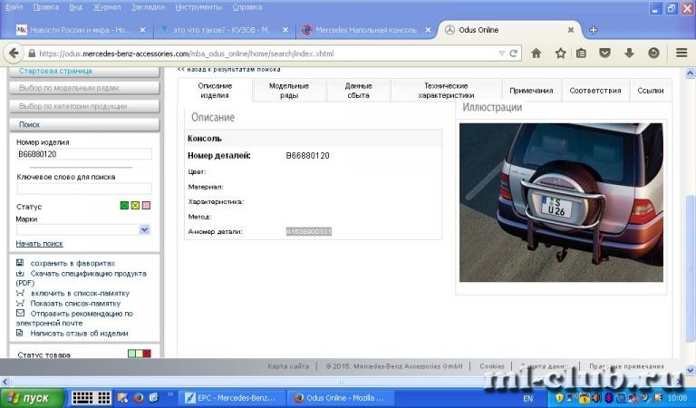The height and width of the screenshot is (408, 696).
Task: Click the пуск Start button
Action: click(x=32, y=398)
